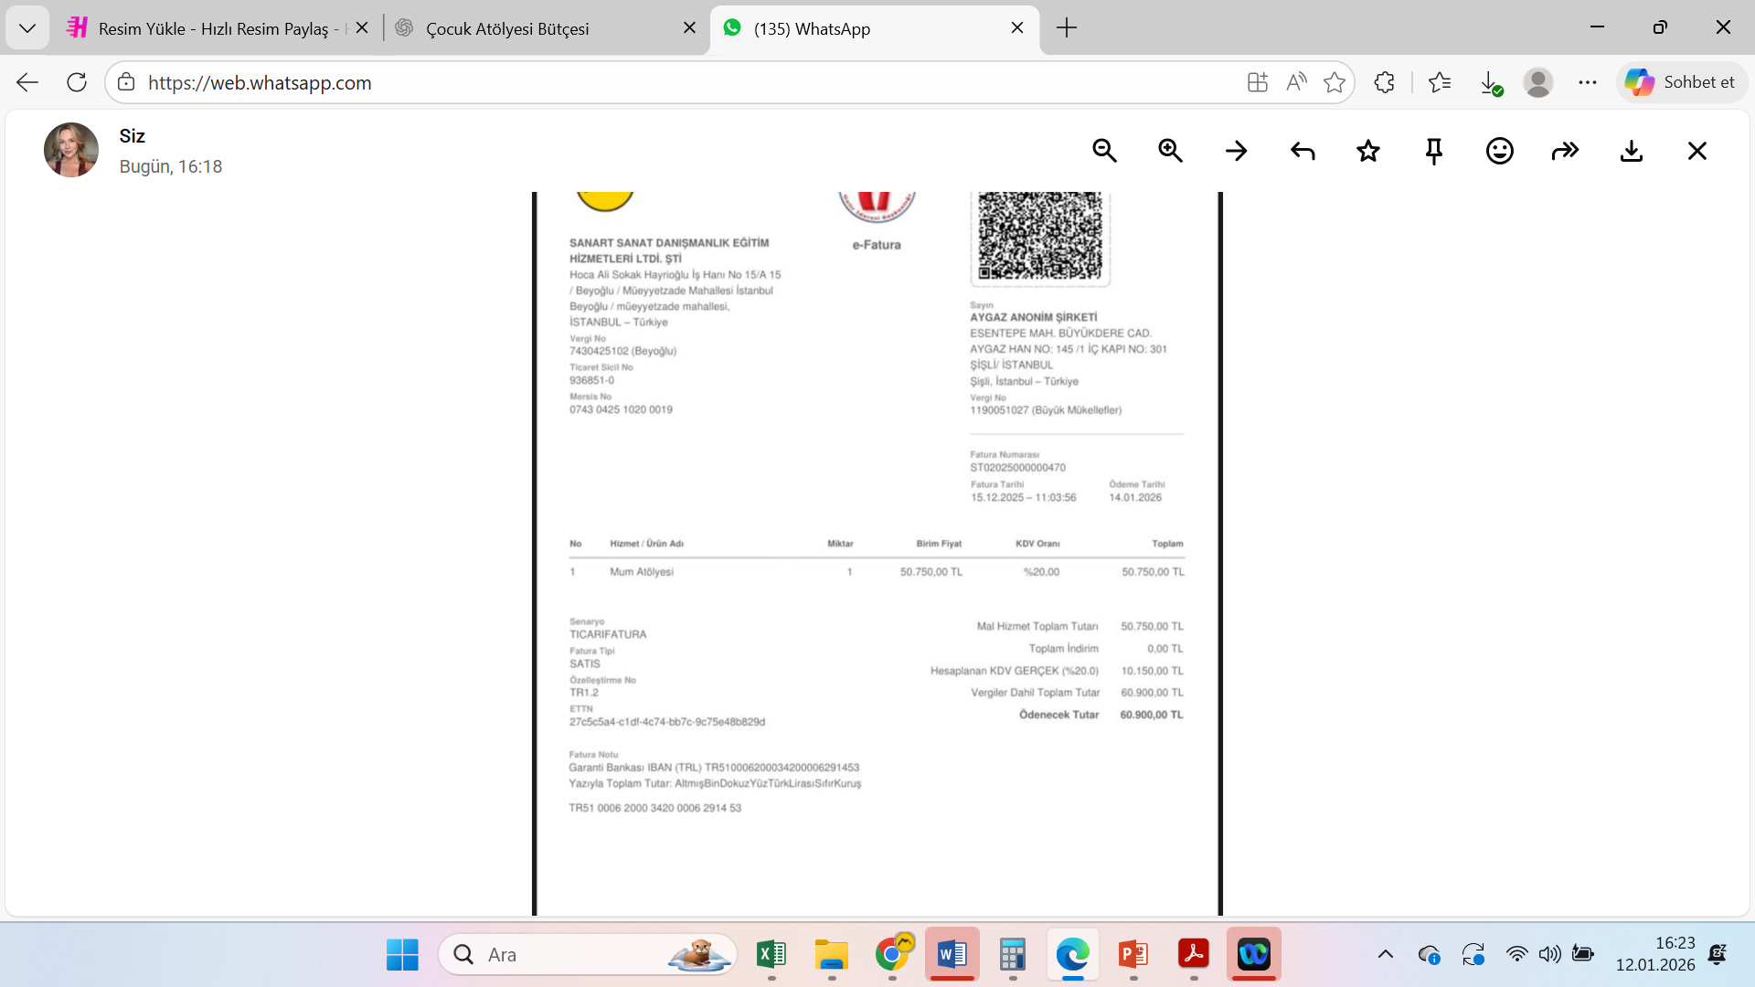Open the clock showing 16:23
The image size is (1755, 987).
(x=1655, y=954)
